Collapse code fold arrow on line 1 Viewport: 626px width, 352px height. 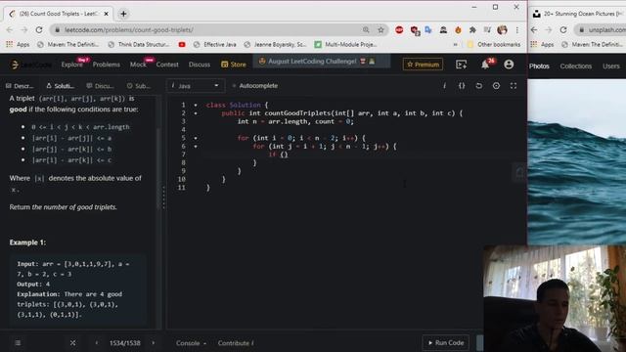(x=196, y=105)
